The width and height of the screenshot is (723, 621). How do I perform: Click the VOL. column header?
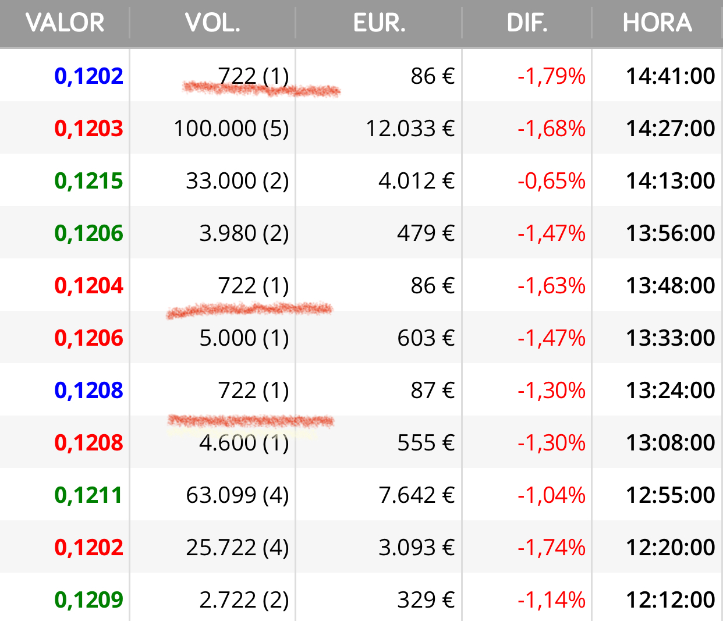point(212,23)
